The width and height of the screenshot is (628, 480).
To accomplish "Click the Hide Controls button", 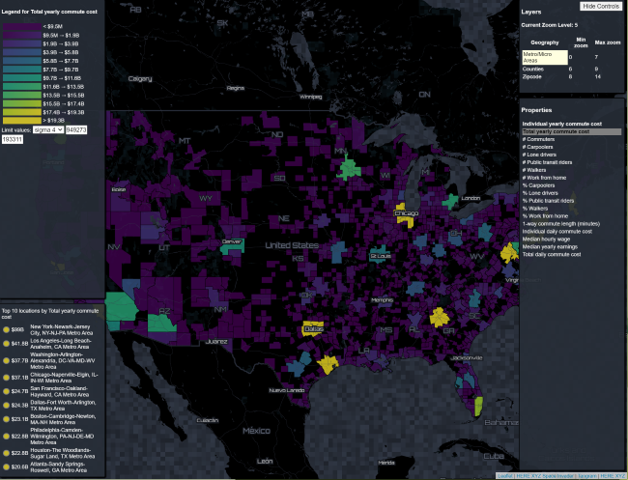I will pyautogui.click(x=601, y=6).
